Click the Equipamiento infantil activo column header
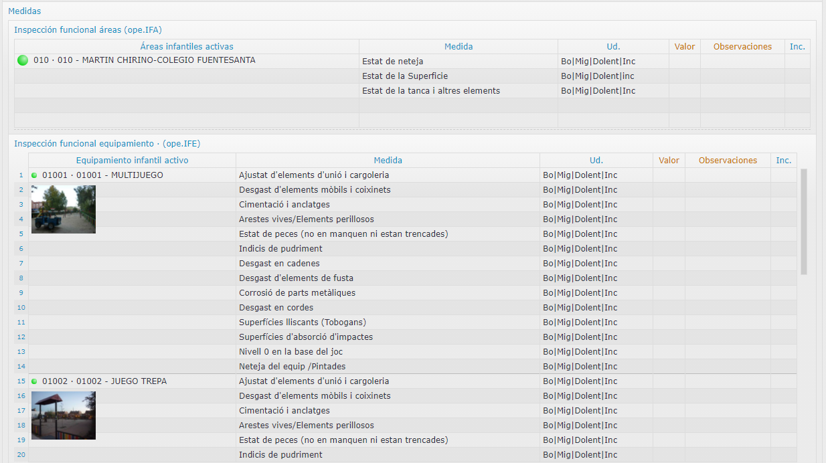 (x=132, y=161)
